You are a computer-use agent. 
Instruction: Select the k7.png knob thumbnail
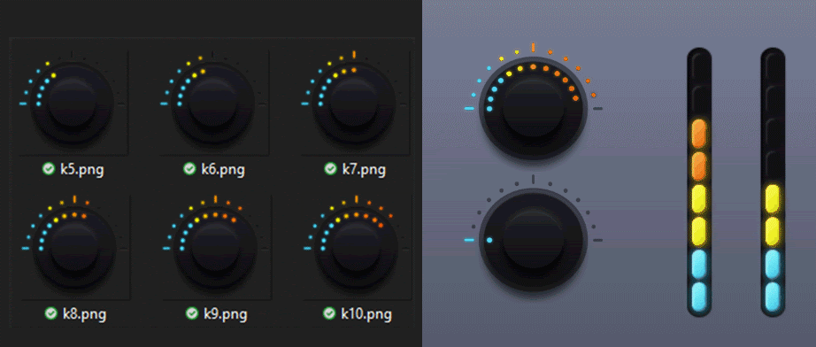coord(354,103)
